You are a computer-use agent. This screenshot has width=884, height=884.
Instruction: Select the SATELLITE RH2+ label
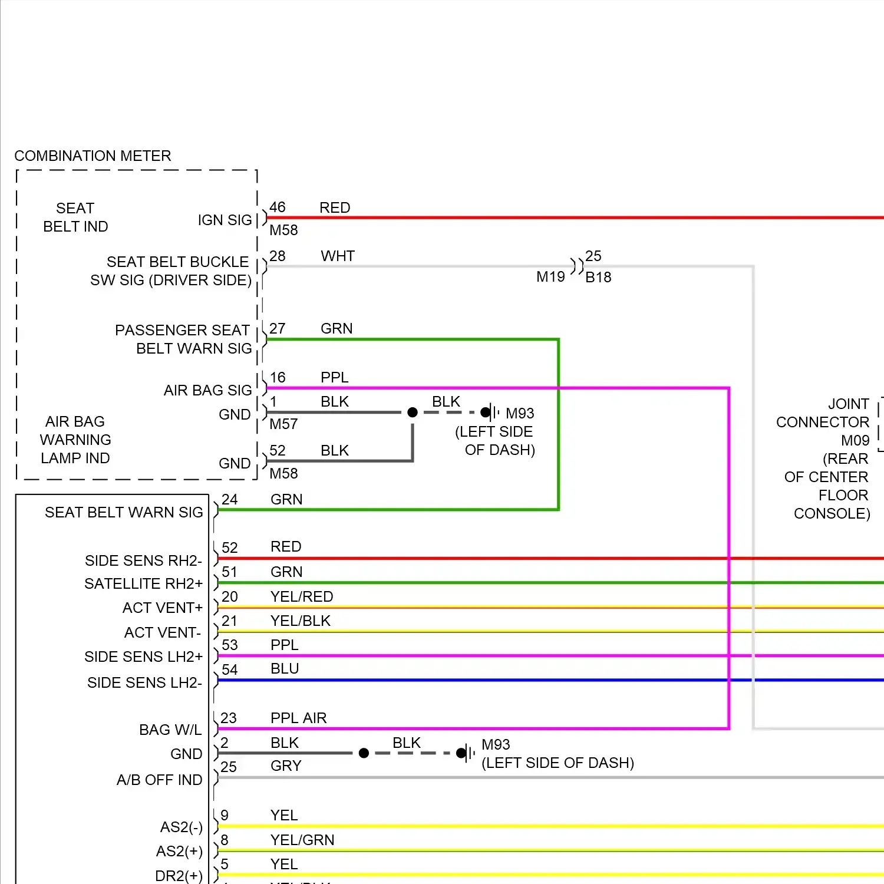click(143, 583)
